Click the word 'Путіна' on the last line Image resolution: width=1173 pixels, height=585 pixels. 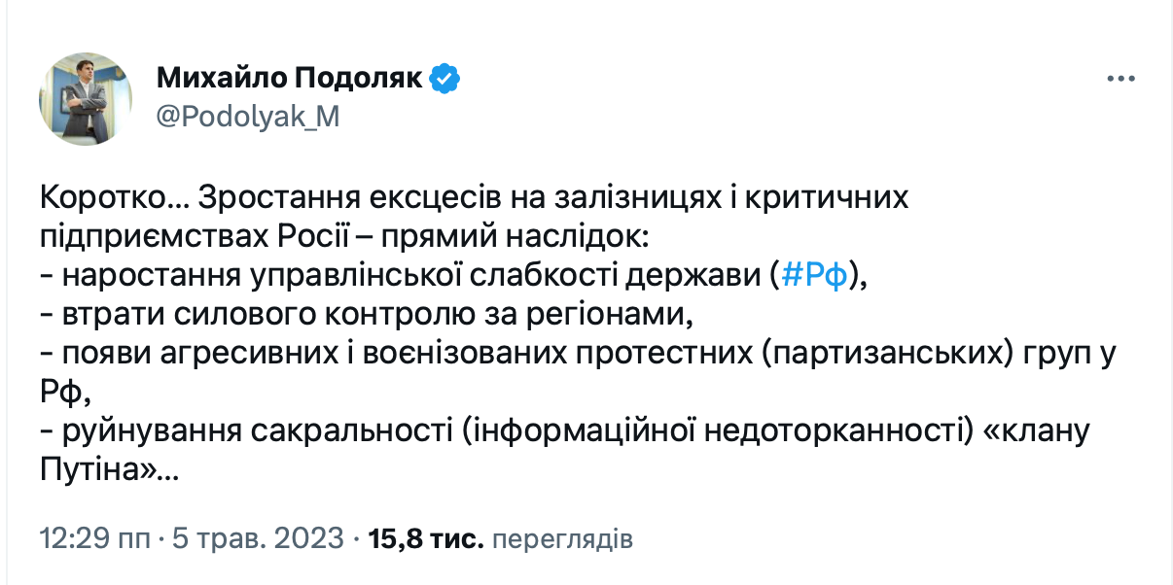[x=92, y=472]
